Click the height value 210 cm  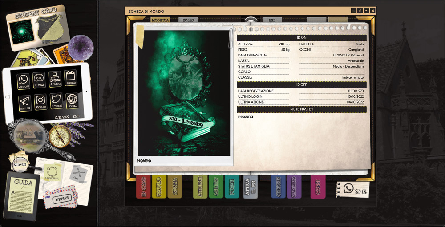click(284, 44)
